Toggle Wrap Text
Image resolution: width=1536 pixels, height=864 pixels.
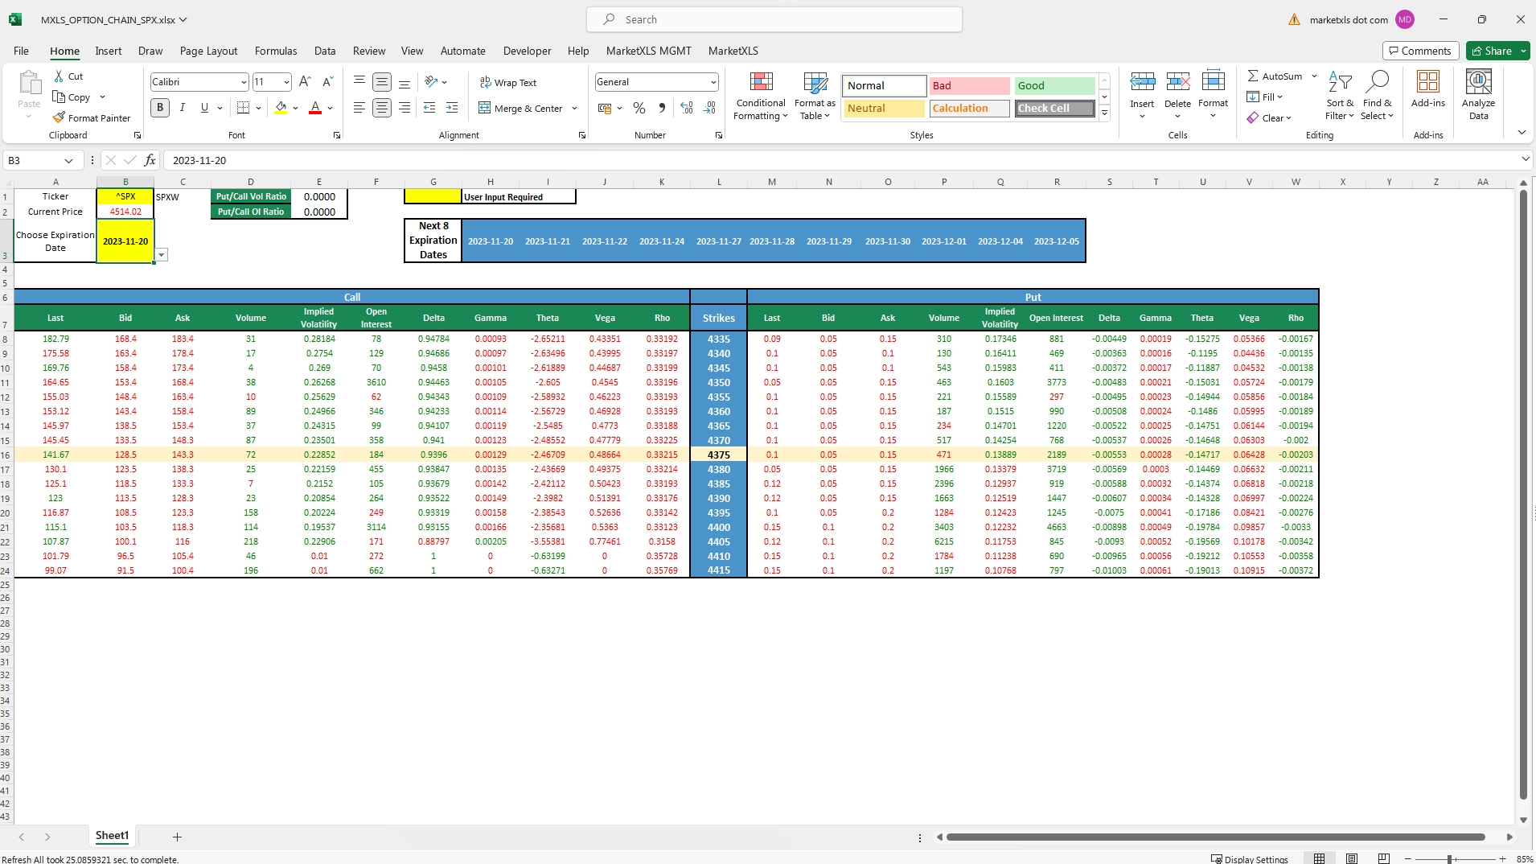[x=507, y=82]
